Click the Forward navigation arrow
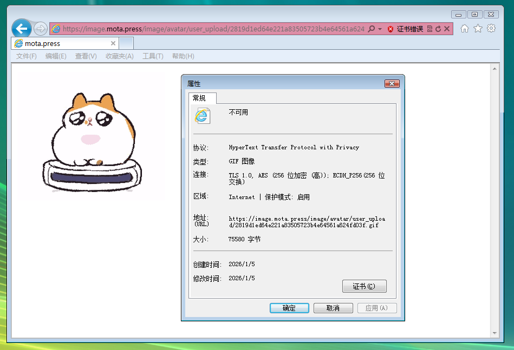The height and width of the screenshot is (350, 514). tap(40, 29)
